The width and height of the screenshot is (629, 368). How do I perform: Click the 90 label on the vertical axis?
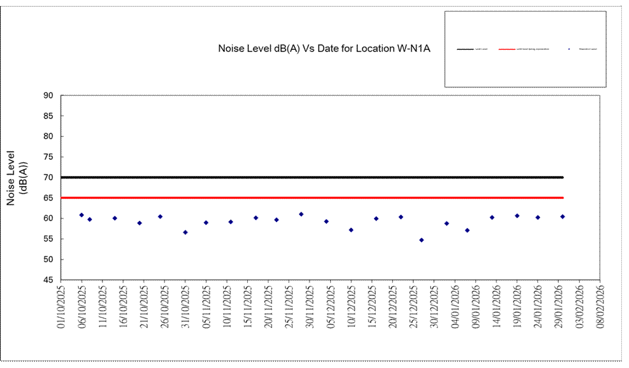click(48, 96)
